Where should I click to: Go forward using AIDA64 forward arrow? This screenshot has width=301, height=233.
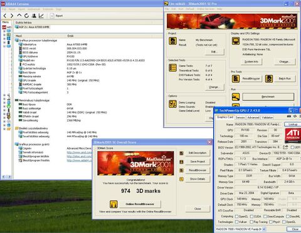pyautogui.click(x=12, y=16)
